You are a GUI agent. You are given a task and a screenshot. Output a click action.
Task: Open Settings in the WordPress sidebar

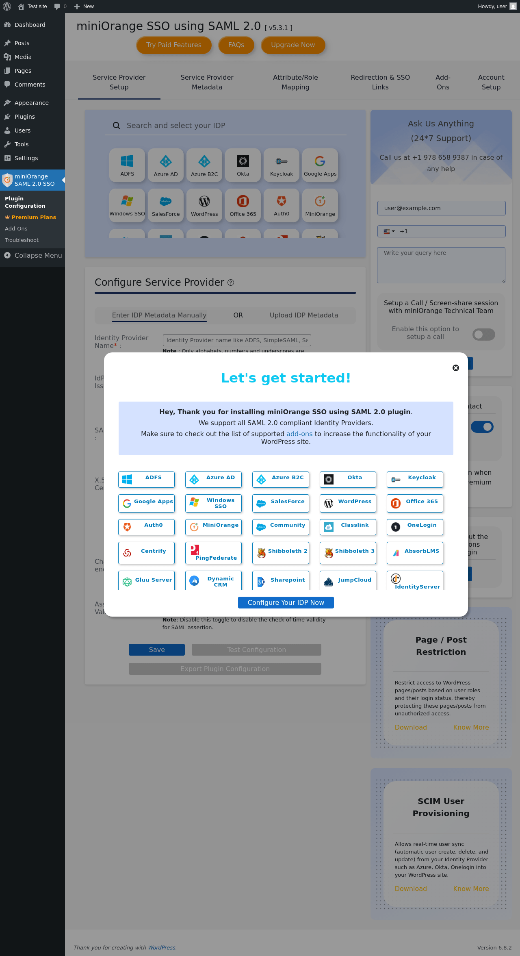pyautogui.click(x=32, y=158)
